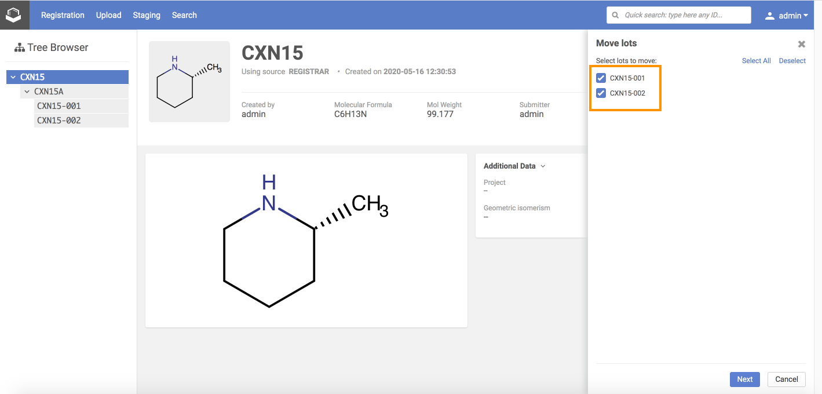Uncheck the CXN15-001 lot checkbox
This screenshot has width=822, height=394.
point(601,78)
